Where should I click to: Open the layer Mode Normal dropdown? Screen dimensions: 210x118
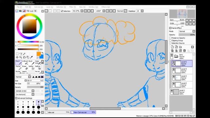click(x=187, y=31)
